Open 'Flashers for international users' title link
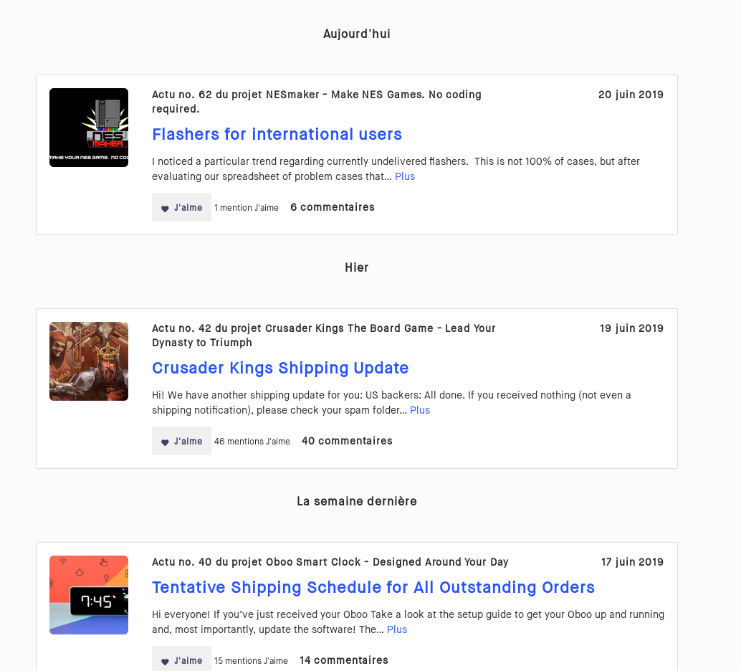This screenshot has width=741, height=671. tap(277, 134)
